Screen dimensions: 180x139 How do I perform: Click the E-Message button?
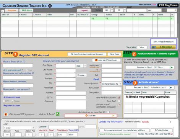[164, 47]
